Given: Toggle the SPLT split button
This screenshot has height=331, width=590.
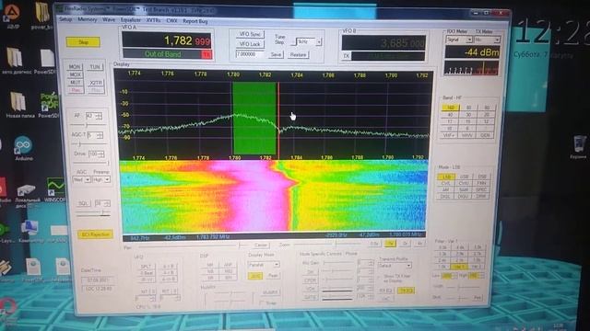Looking at the screenshot, I should click(x=146, y=267).
